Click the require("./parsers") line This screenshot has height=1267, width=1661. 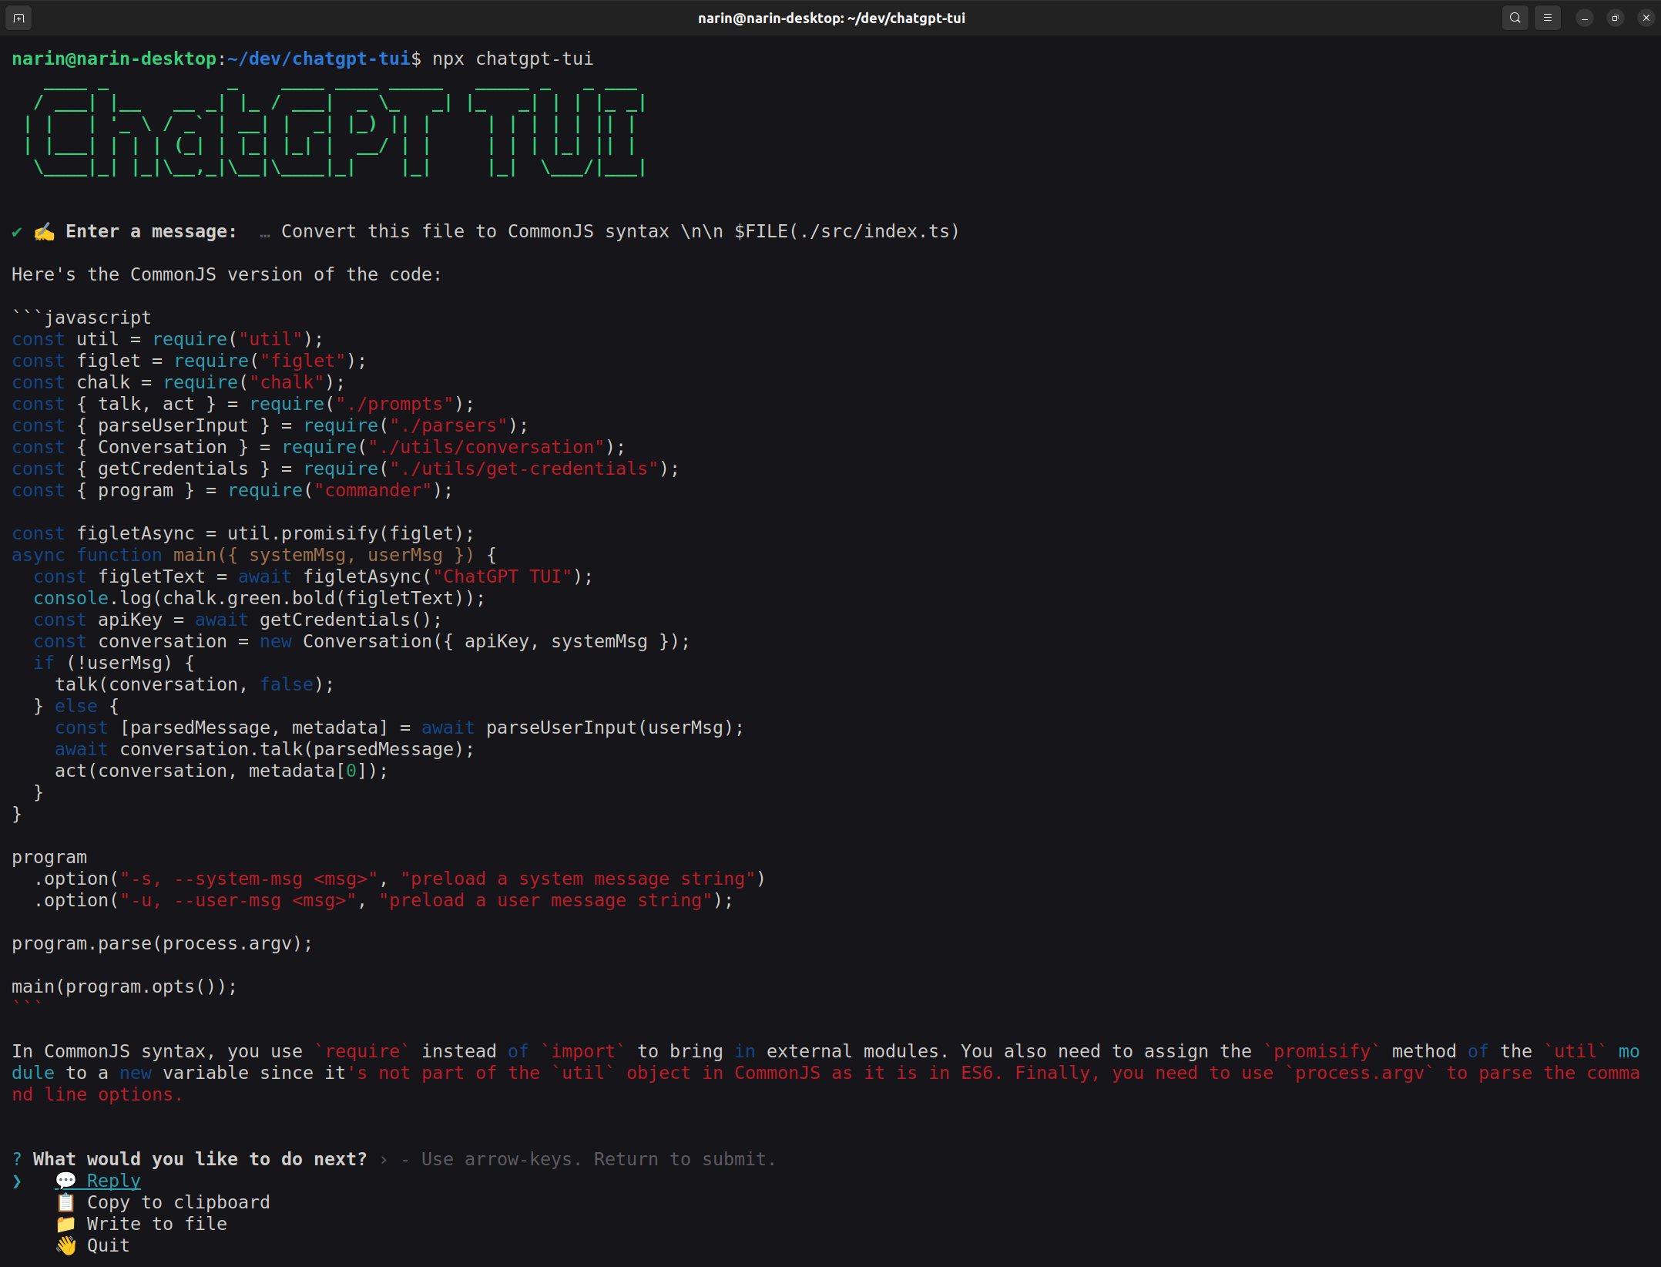(270, 425)
